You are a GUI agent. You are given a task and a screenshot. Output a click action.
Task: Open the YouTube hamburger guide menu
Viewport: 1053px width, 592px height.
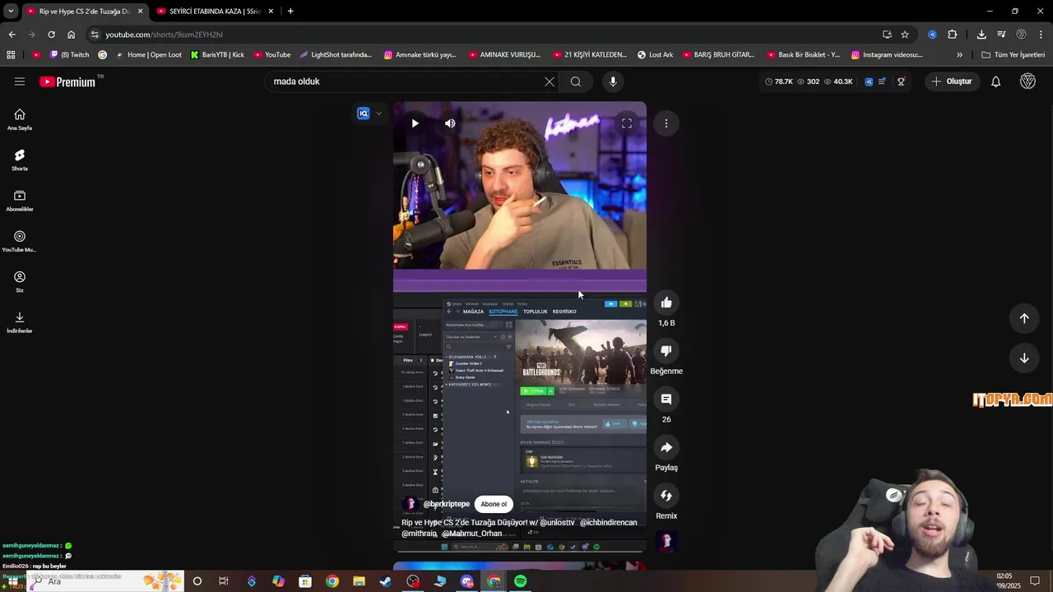20,81
